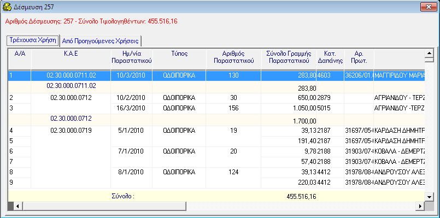The image size is (440, 218).
Task: Click the amount 39,13 in row 4
Action: 308,131
